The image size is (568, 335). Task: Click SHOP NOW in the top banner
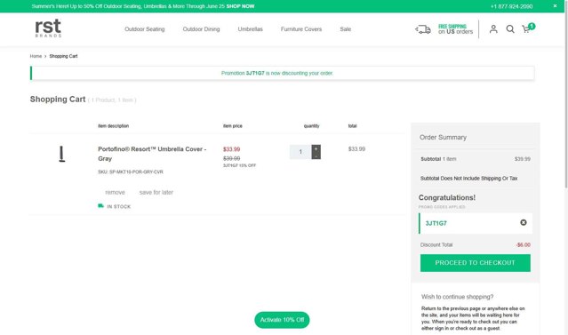click(x=240, y=6)
